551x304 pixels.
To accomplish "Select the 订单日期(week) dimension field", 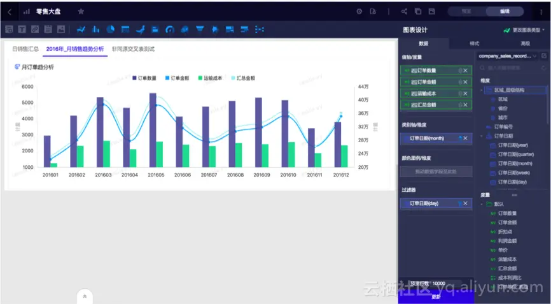I will [x=514, y=173].
